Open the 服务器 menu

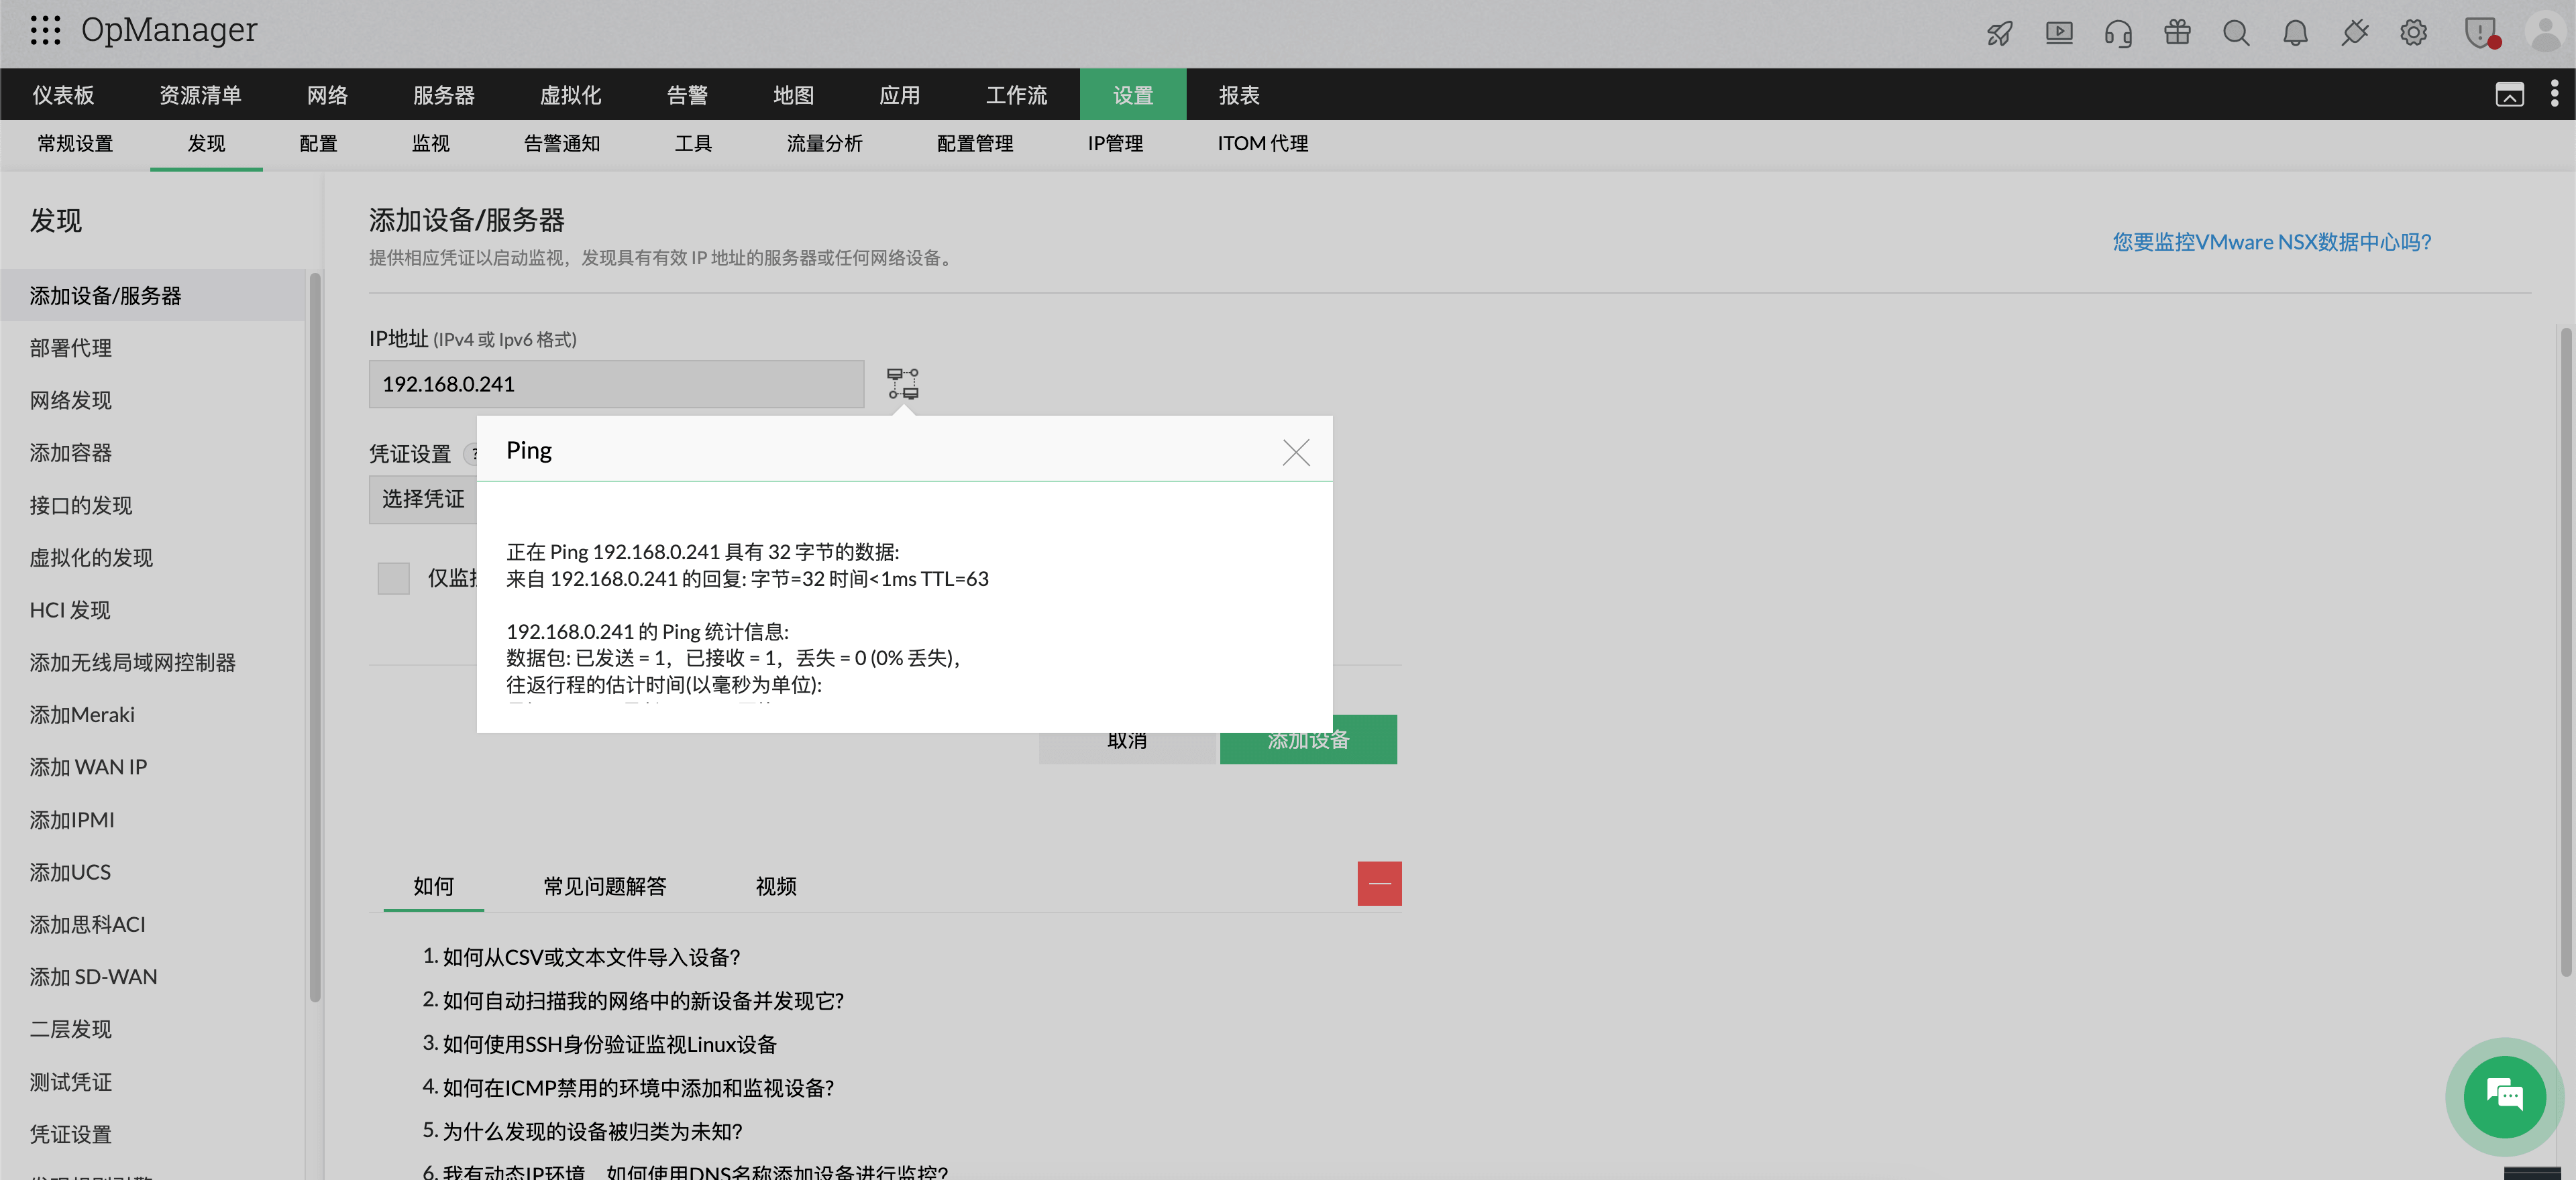point(444,95)
